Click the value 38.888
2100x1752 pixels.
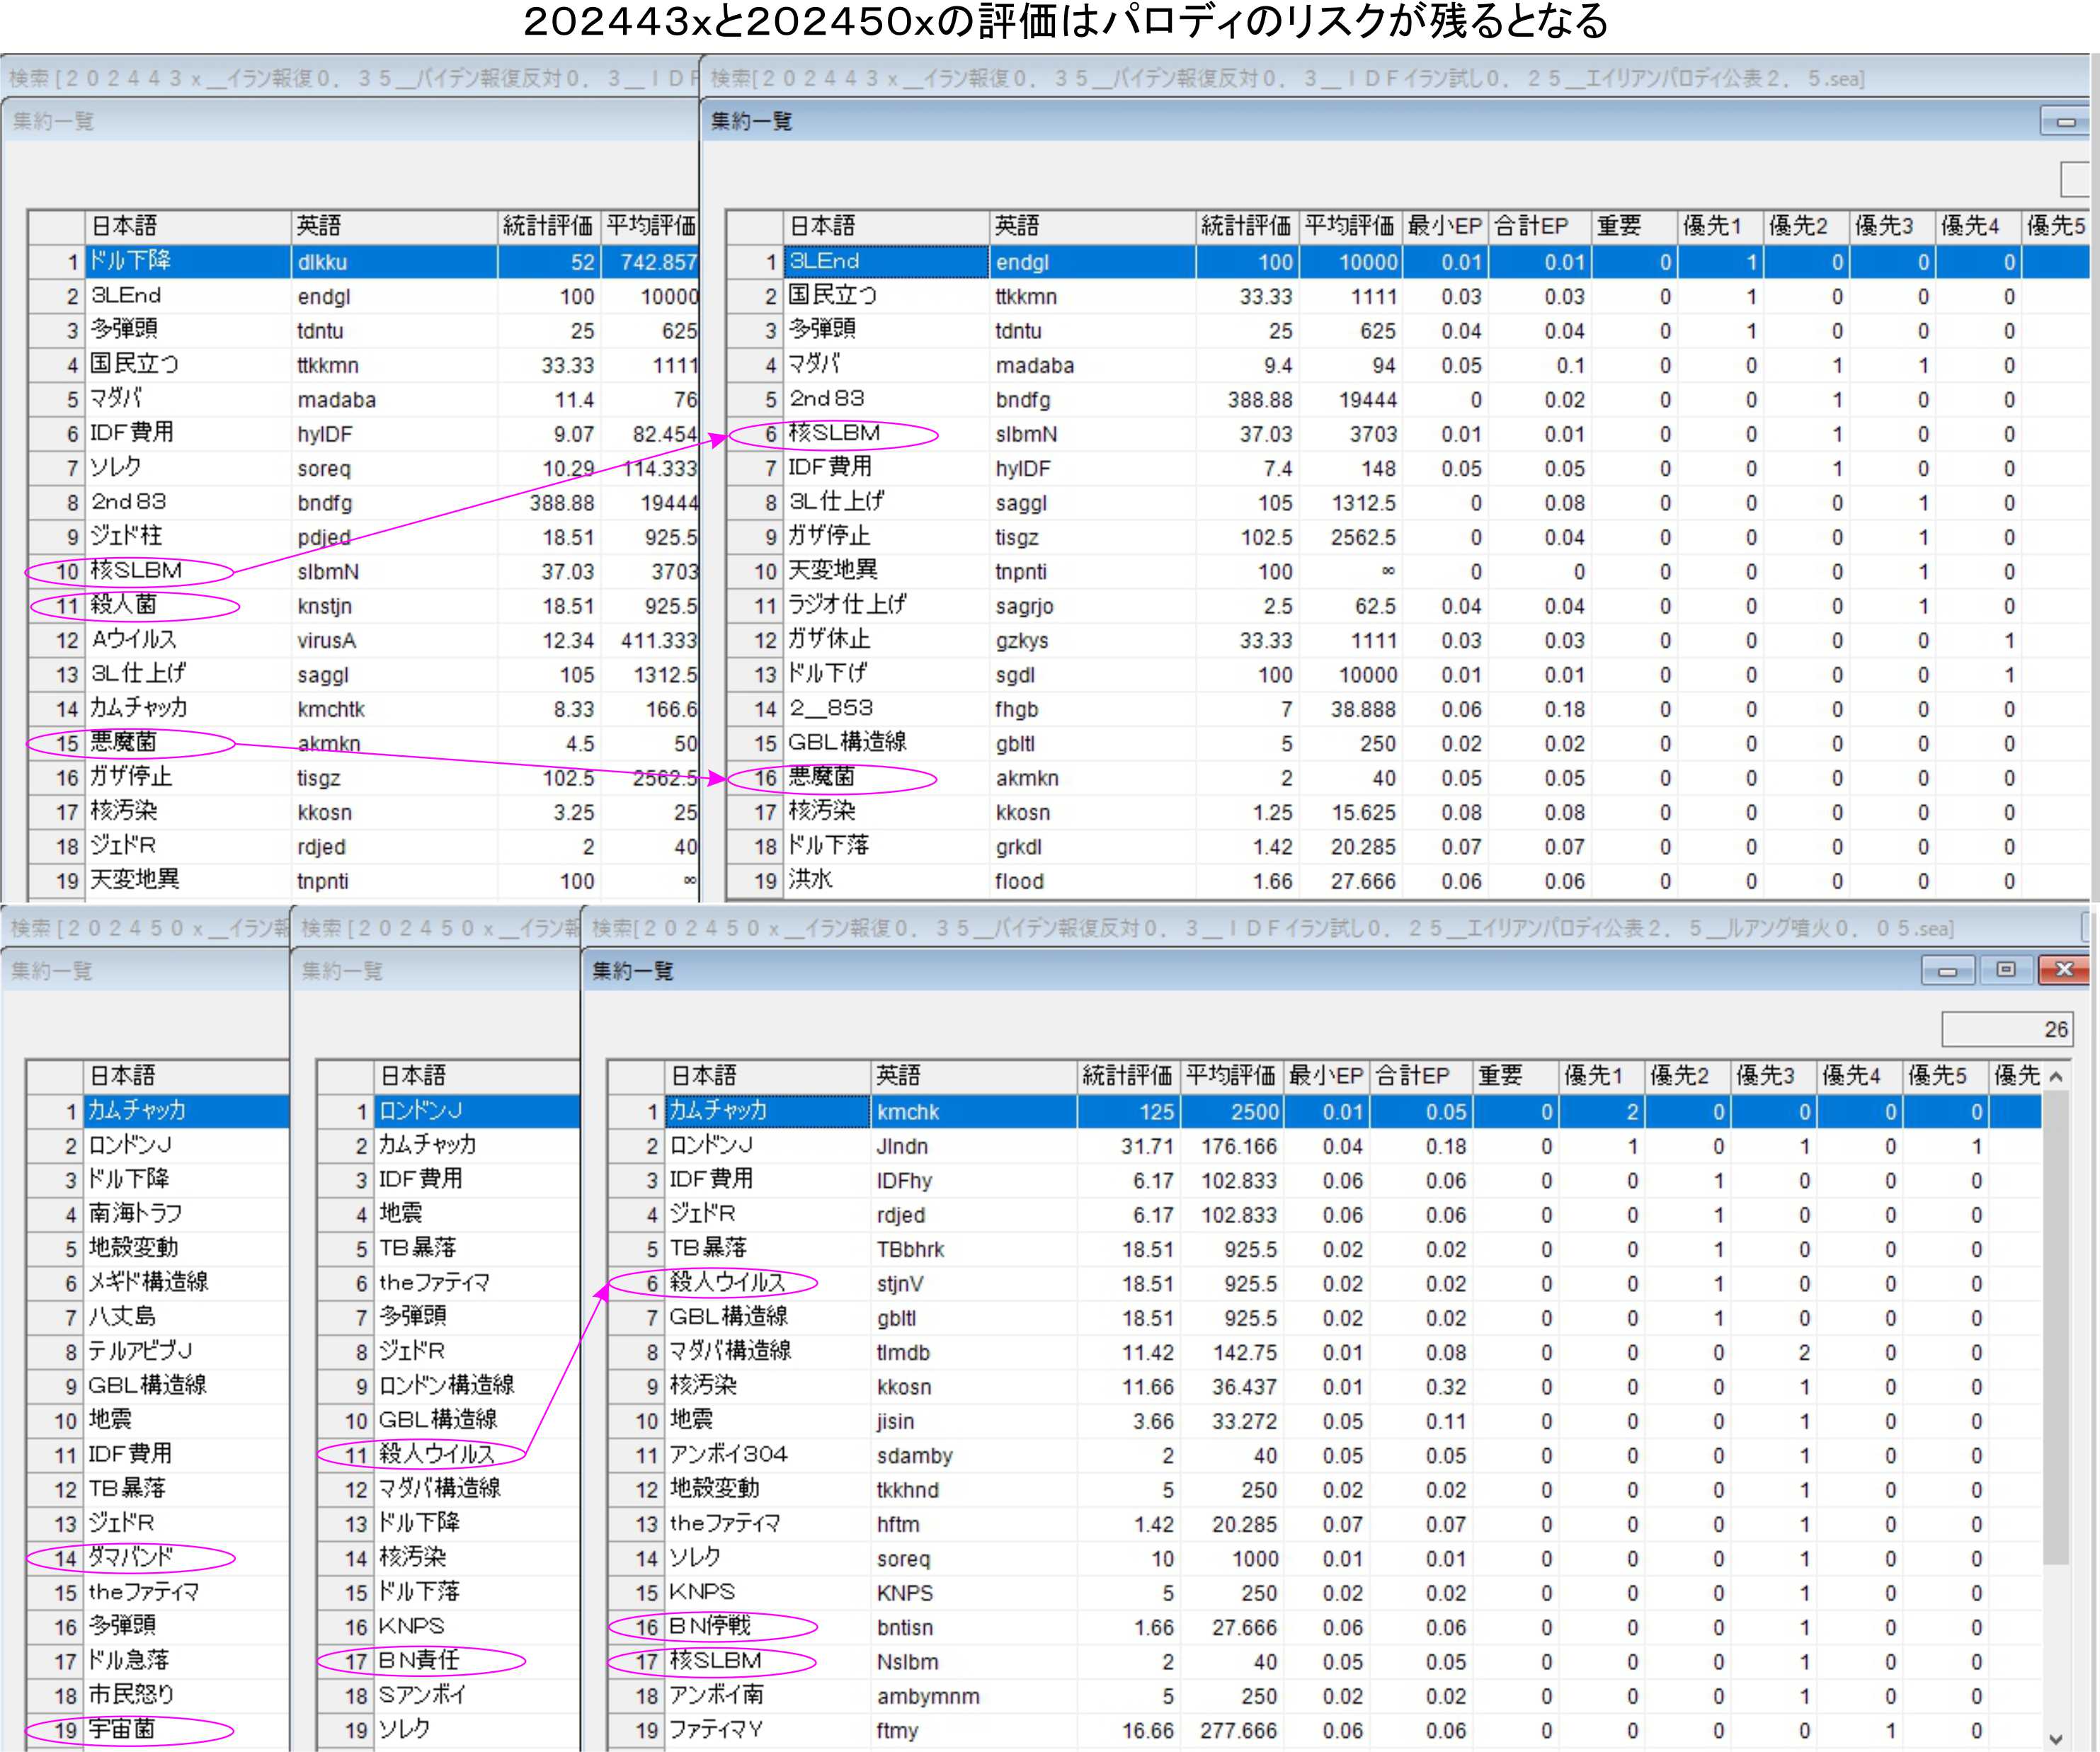coord(1363,709)
